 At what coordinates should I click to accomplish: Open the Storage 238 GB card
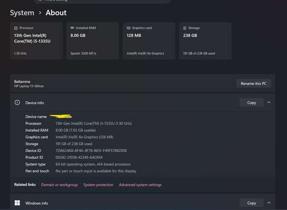[206, 41]
